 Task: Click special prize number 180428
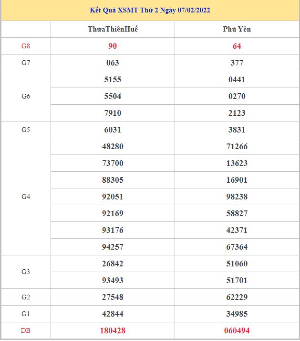[113, 330]
